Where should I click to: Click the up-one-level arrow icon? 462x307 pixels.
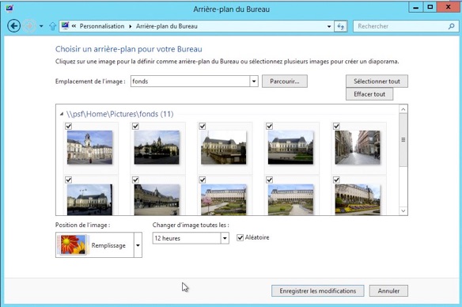click(x=53, y=26)
